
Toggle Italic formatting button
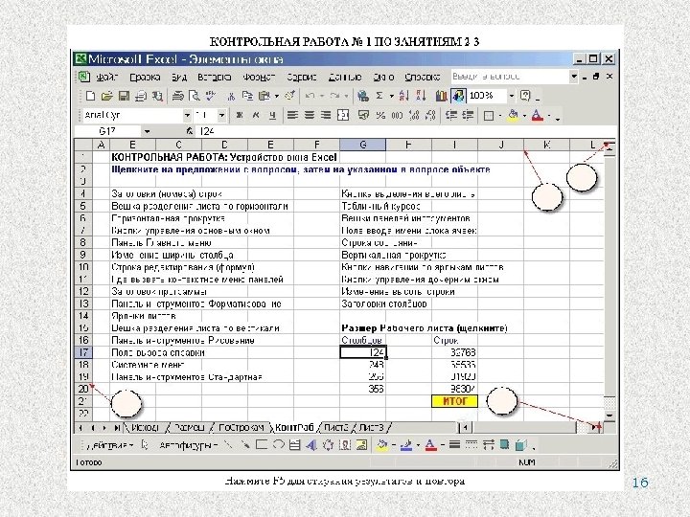(x=256, y=115)
